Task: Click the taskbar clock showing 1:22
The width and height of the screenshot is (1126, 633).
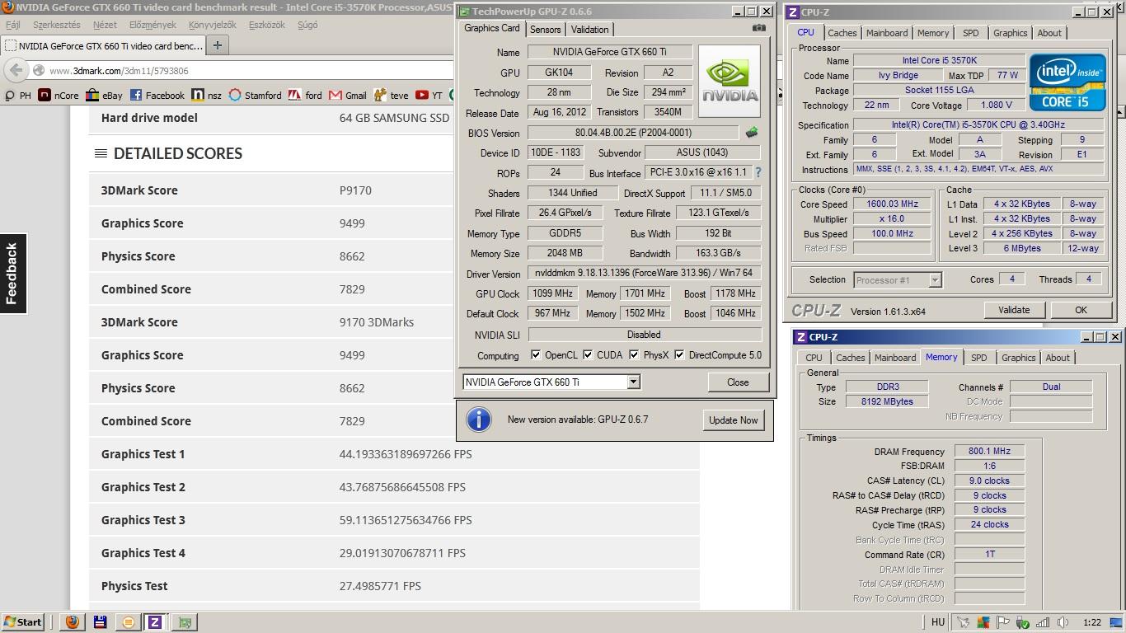Action: [1092, 622]
